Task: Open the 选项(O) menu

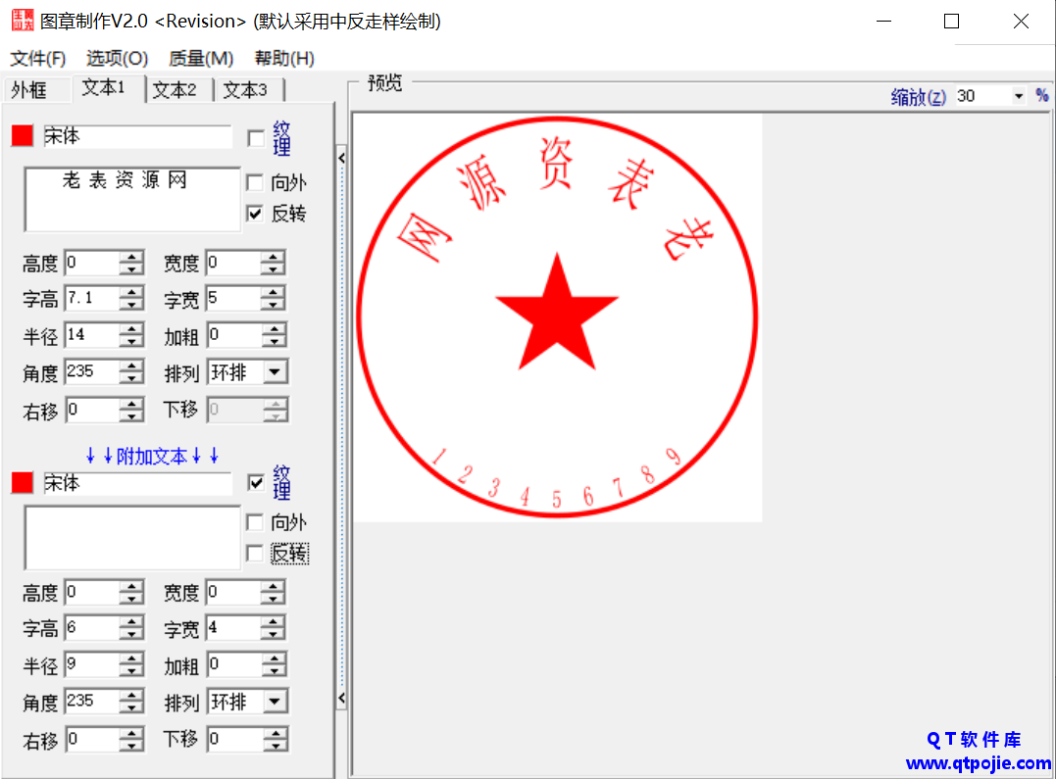Action: click(118, 59)
